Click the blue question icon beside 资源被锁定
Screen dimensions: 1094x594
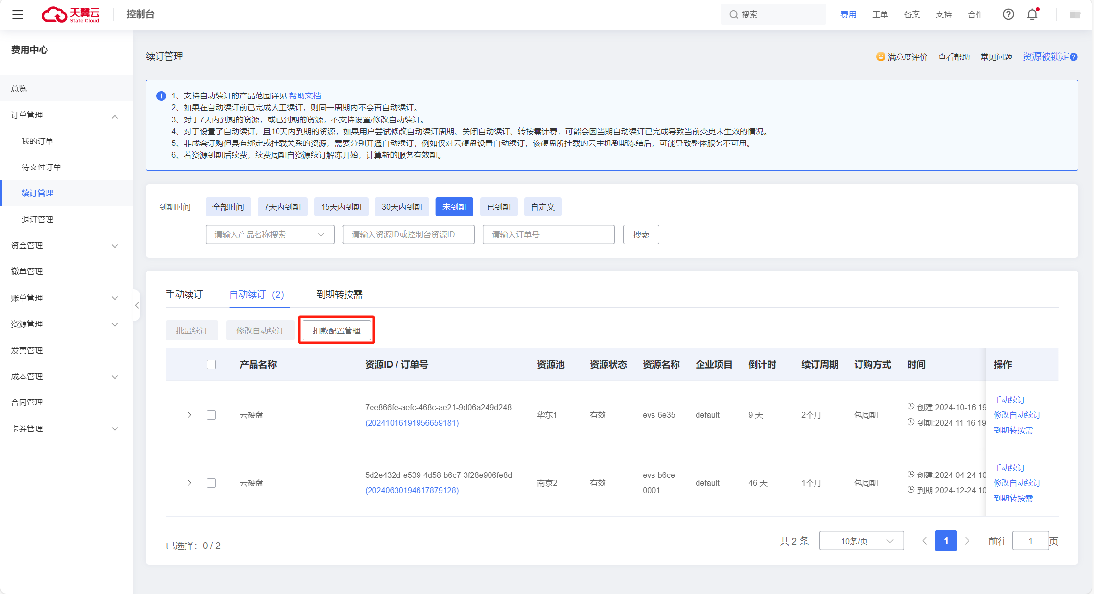(1074, 57)
